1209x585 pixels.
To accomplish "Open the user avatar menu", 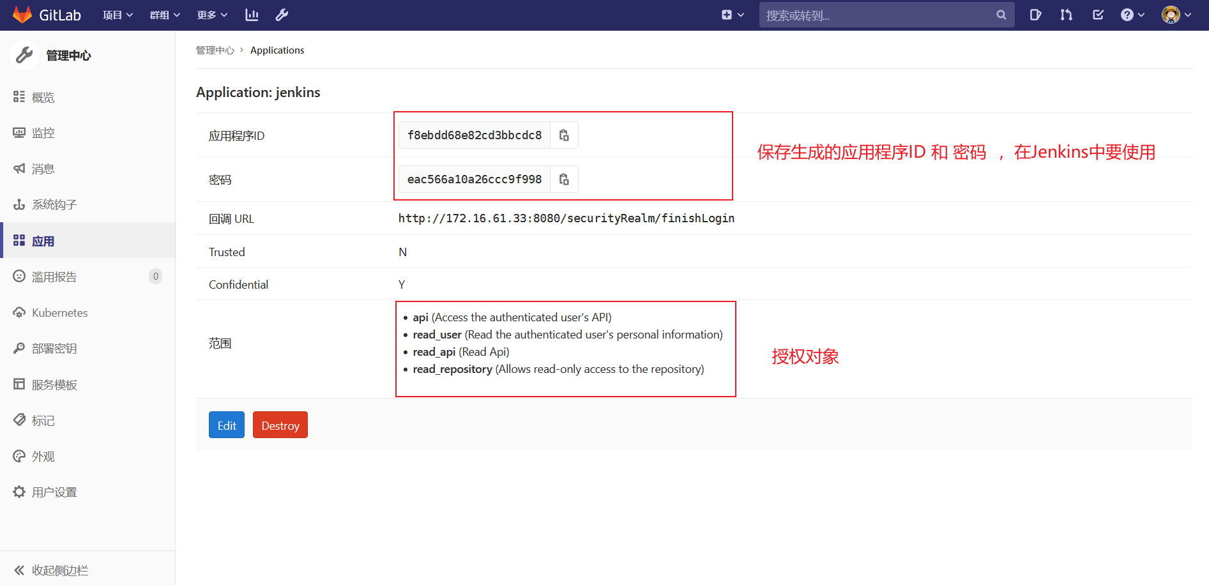I will coord(1176,15).
